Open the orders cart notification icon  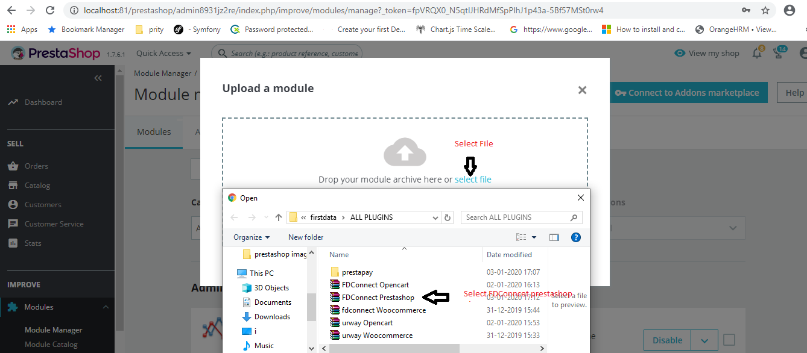coord(779,54)
